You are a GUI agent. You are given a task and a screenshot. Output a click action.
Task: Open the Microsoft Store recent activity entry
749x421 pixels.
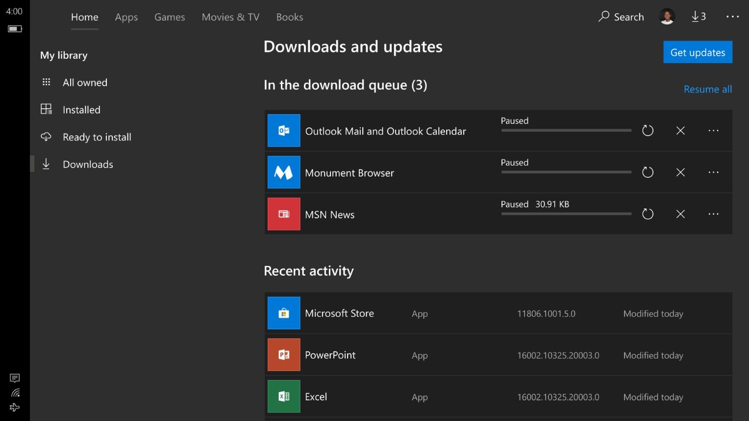[499, 313]
